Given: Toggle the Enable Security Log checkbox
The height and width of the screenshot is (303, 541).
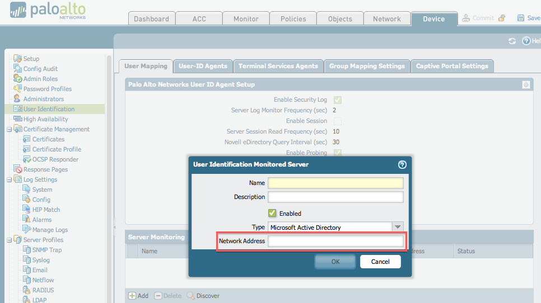Looking at the screenshot, I should [x=338, y=100].
